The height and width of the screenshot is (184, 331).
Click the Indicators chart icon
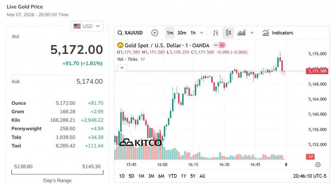click(266, 33)
